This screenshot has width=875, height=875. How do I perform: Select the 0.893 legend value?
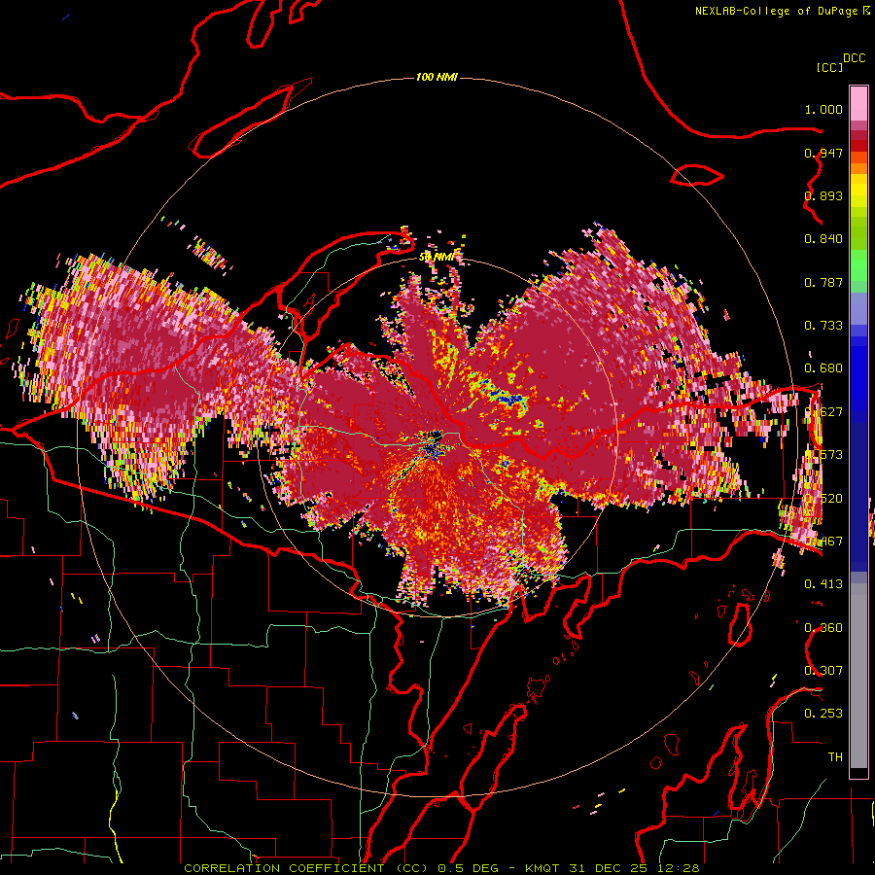tap(823, 195)
